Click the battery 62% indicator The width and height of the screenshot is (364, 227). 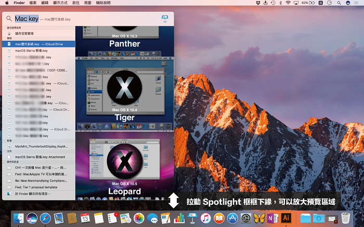point(308,3)
